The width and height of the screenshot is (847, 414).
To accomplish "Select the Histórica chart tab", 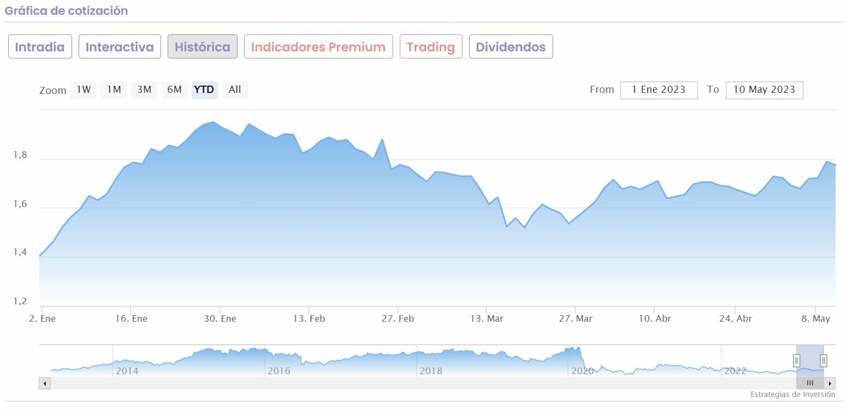I will point(202,47).
